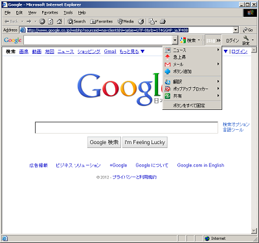Click 言語ツール link
This screenshot has width=259, height=243.
[233, 130]
